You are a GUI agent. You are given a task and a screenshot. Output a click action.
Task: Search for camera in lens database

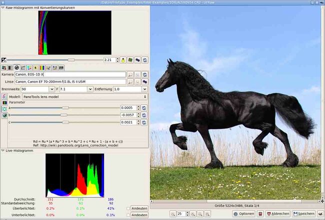pos(129,74)
